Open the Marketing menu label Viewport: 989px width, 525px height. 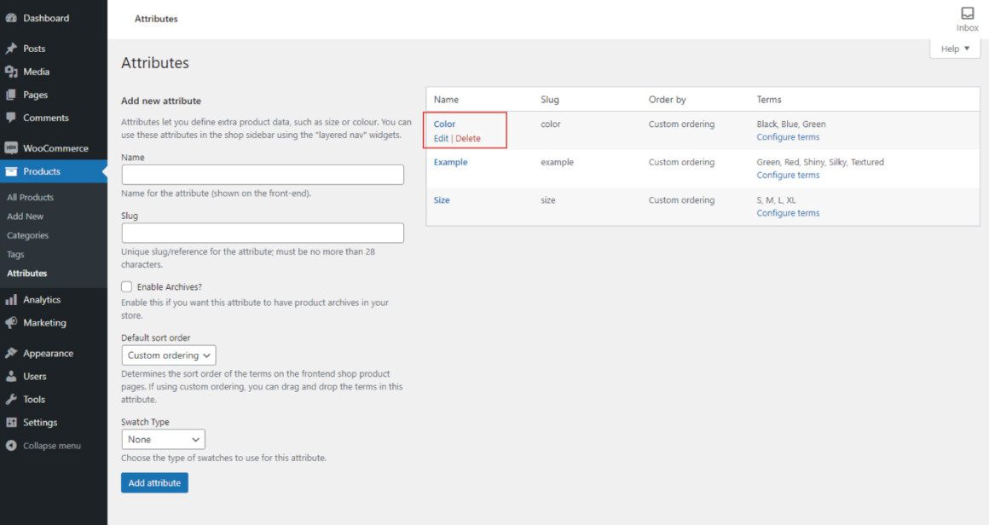tap(45, 323)
